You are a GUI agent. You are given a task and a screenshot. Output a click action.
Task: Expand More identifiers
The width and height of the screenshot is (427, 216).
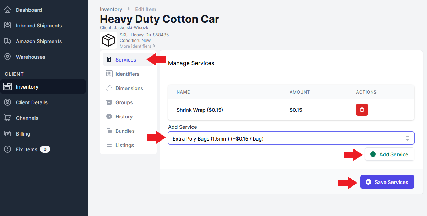coord(137,46)
